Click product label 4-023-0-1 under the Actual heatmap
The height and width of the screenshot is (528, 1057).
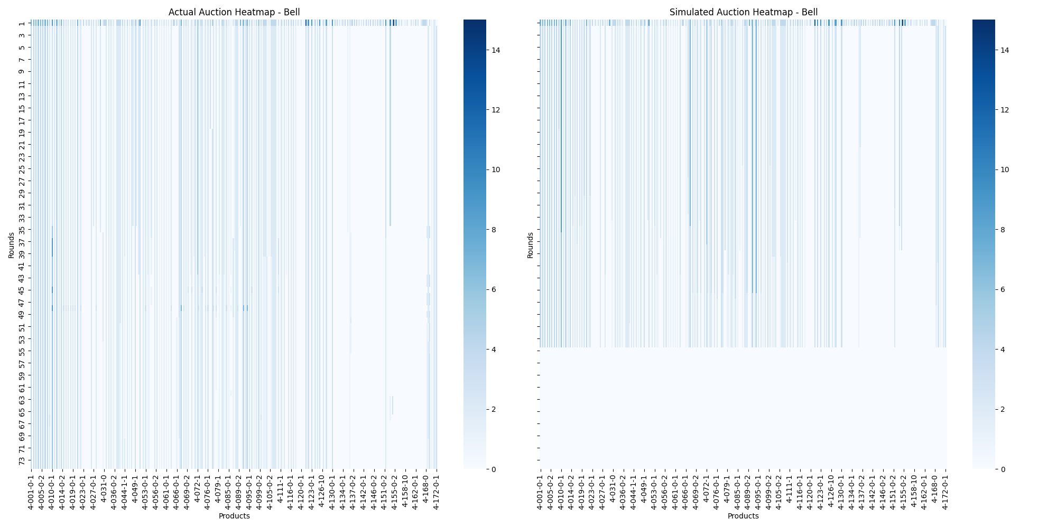tap(83, 492)
